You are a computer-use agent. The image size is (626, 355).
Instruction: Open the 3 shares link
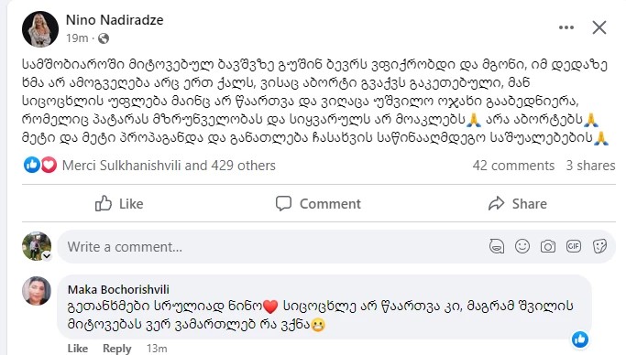point(590,166)
